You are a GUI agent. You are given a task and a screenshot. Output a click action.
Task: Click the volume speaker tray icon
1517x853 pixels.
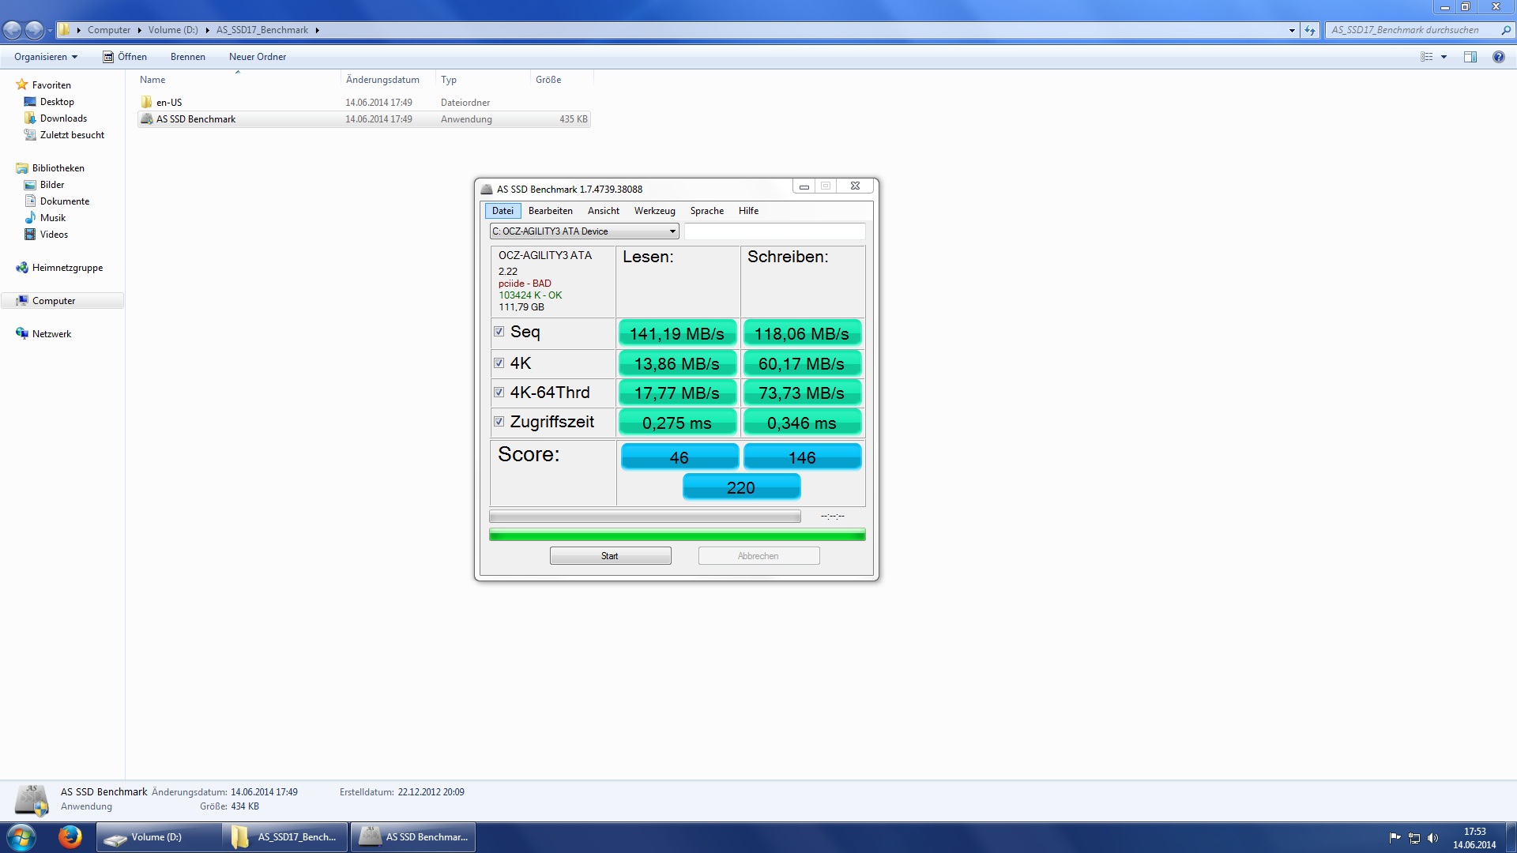click(1433, 838)
